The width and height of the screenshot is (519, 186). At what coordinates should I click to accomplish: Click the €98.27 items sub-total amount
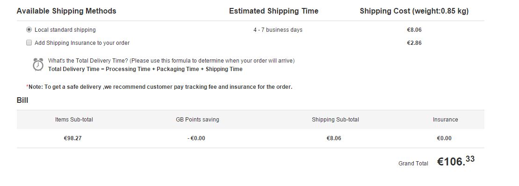pos(73,138)
